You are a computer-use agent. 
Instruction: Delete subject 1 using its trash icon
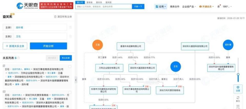70,27
